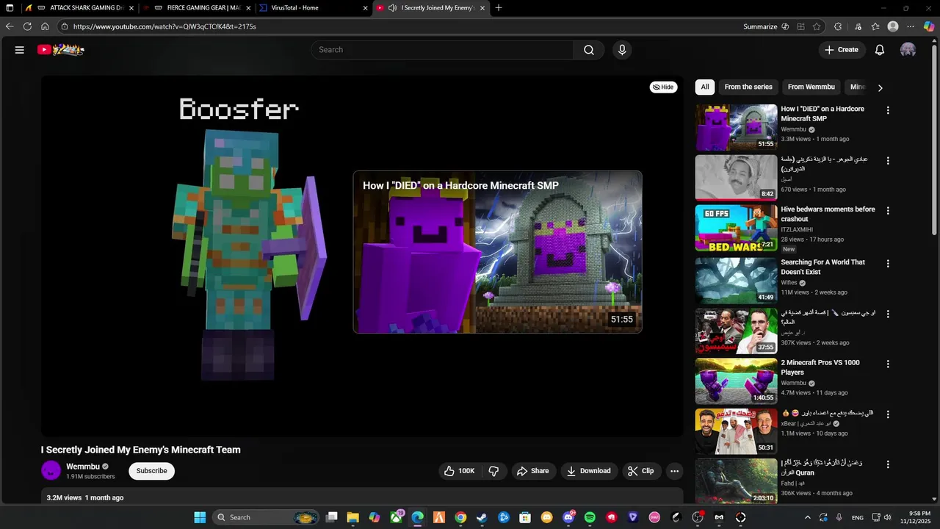This screenshot has height=529, width=940.
Task: Show hidden system tray icons
Action: 808,517
